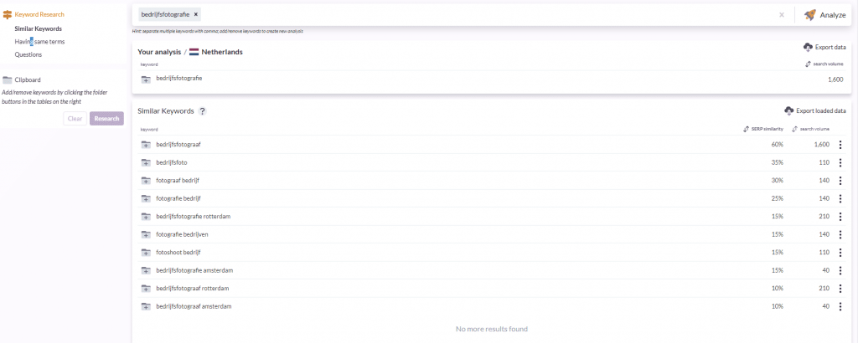The width and height of the screenshot is (858, 343).
Task: Add bedrijfsfotografie rotterdam using folder icon
Action: pos(146,217)
